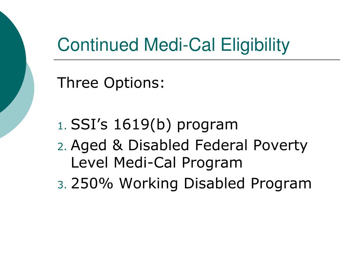Viewport: 358px width, 269px height.
Task: Click the slide title Continued Medi-Cal Eligibility
Action: [173, 45]
